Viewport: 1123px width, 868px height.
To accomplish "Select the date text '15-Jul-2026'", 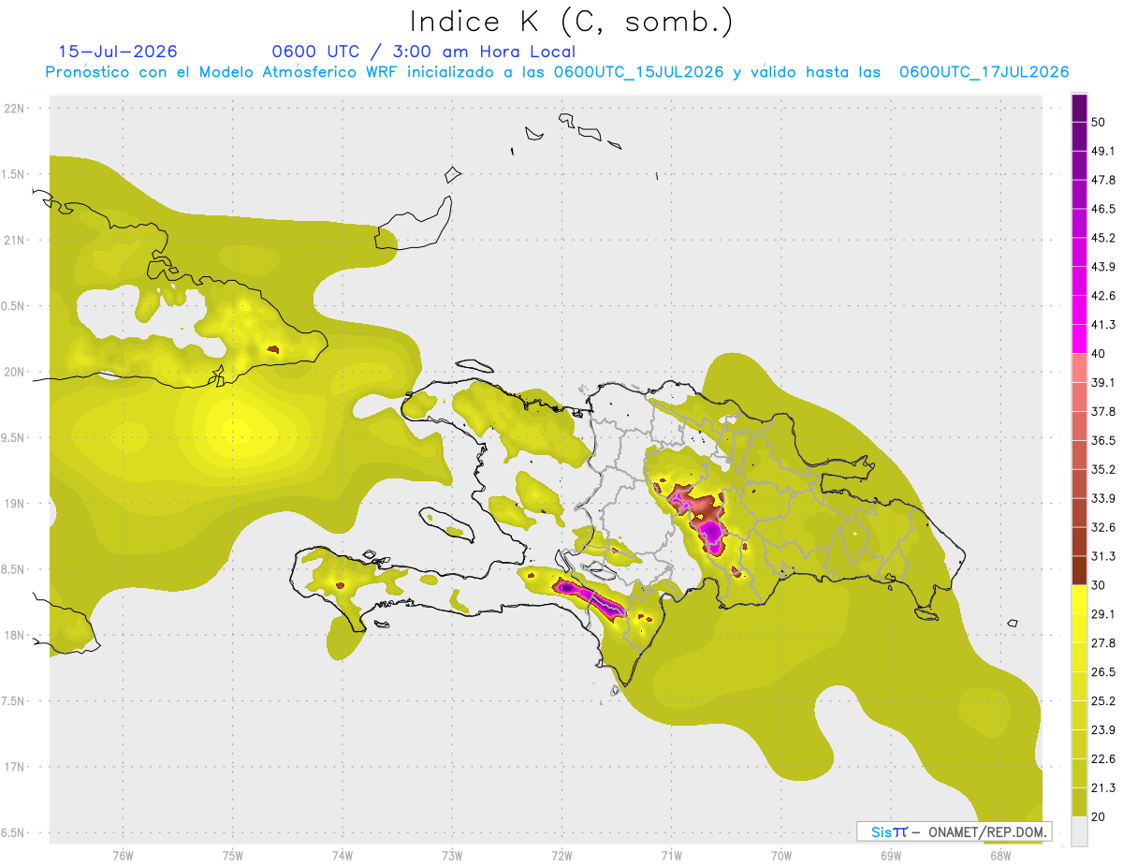I will click(x=118, y=51).
